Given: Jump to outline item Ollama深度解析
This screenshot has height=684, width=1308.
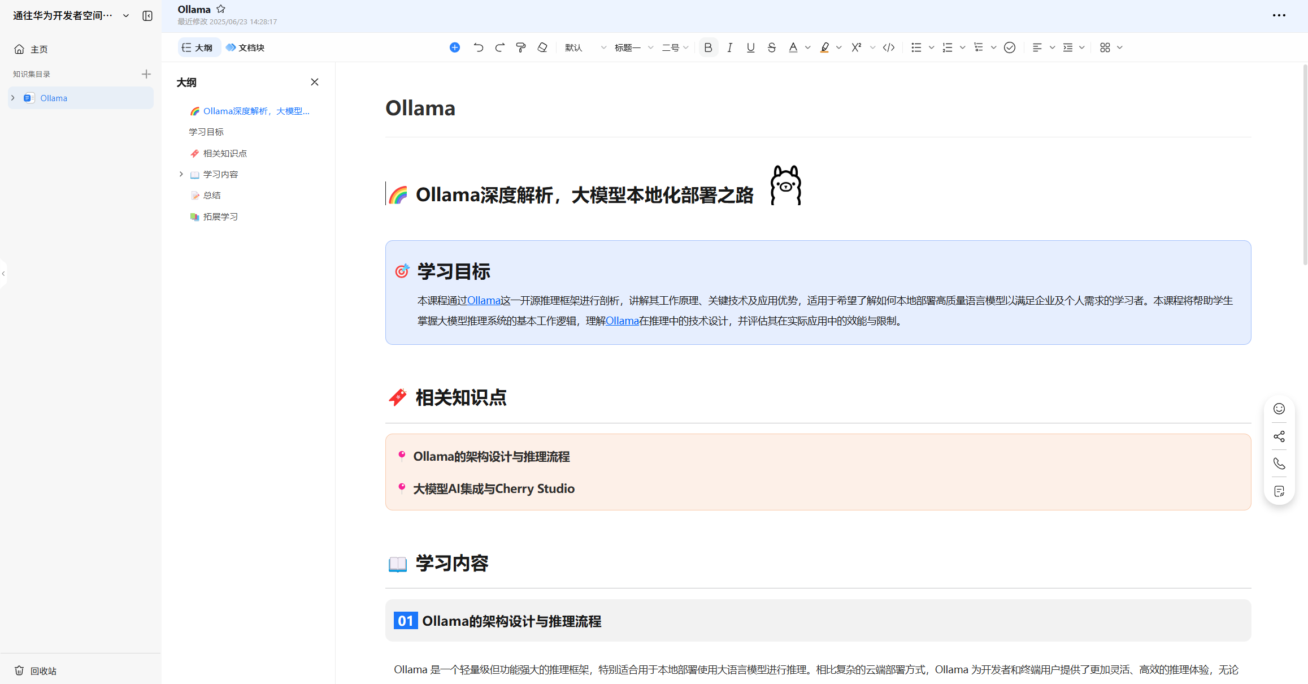Looking at the screenshot, I should tap(250, 111).
